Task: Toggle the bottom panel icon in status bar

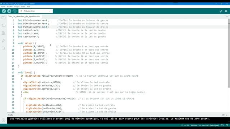Action: coord(227,125)
